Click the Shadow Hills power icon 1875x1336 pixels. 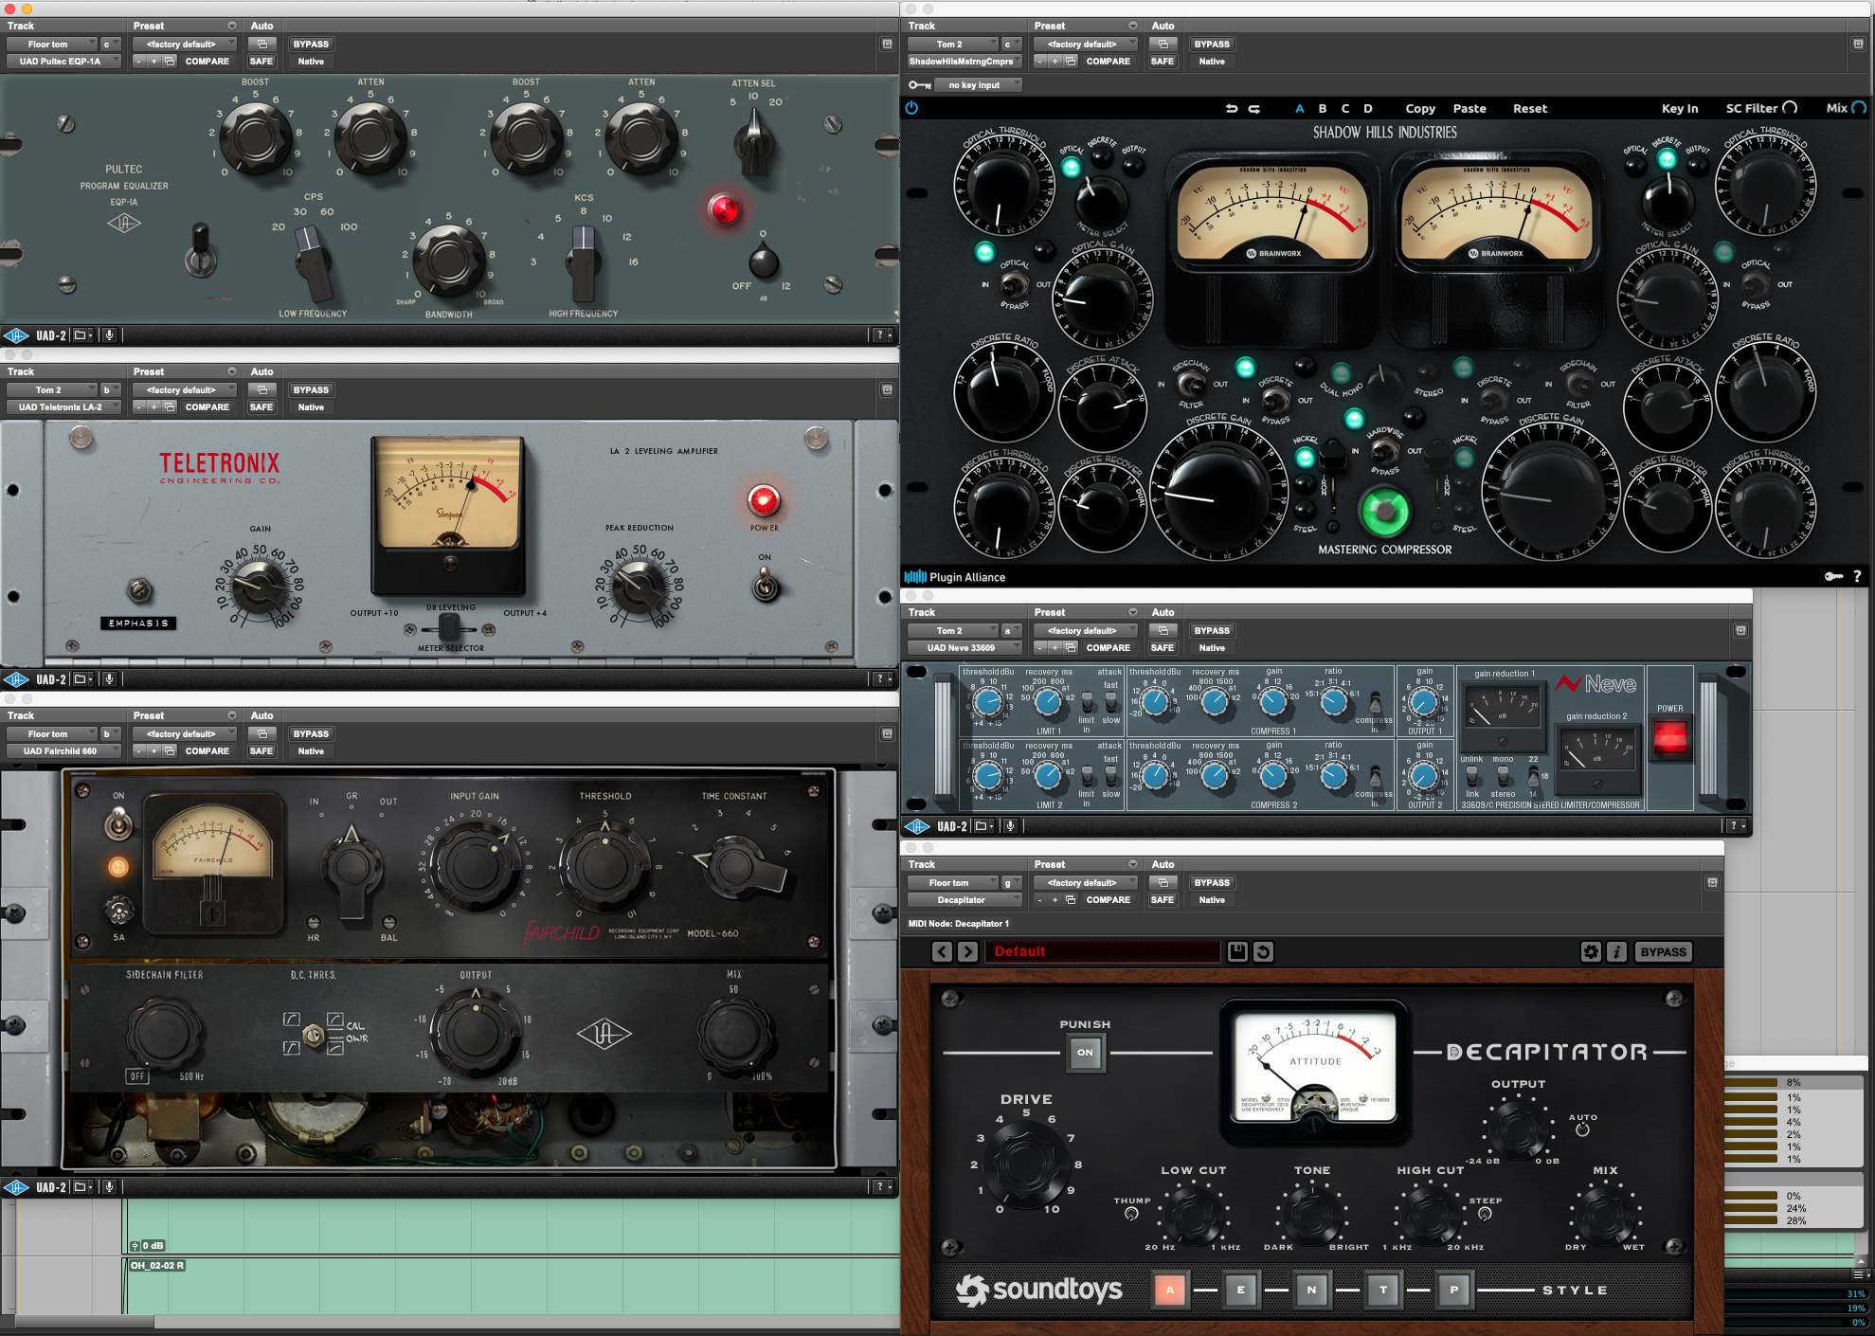tap(911, 108)
